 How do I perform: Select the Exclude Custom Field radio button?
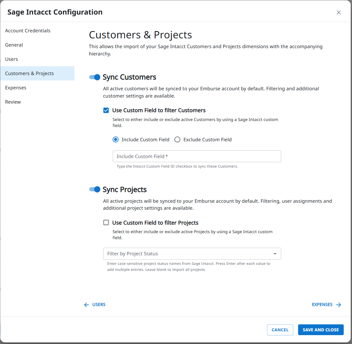177,139
